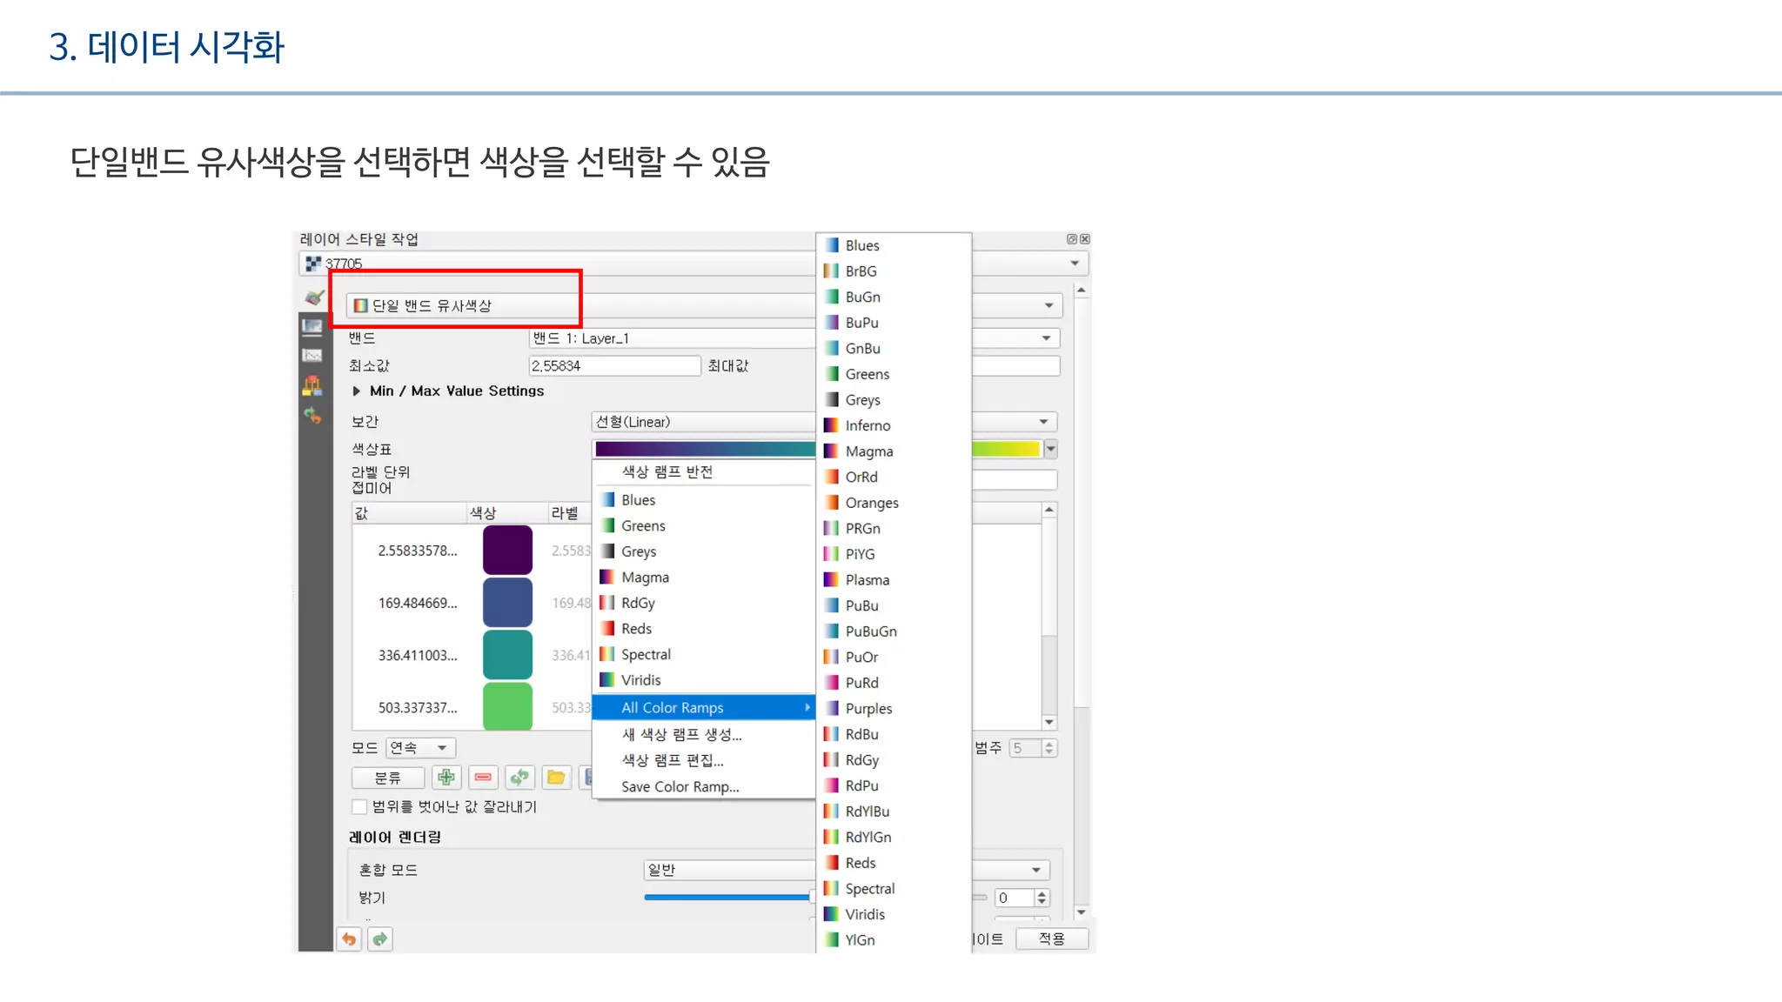Screen dimensions: 1782x1002
Task: Click the blue swatch for 169.484669
Action: click(x=507, y=602)
